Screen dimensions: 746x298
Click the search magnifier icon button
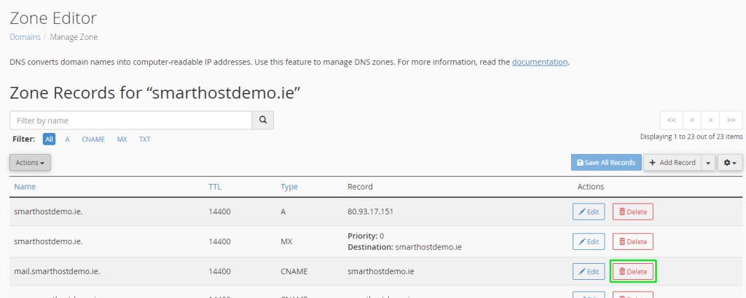(262, 121)
